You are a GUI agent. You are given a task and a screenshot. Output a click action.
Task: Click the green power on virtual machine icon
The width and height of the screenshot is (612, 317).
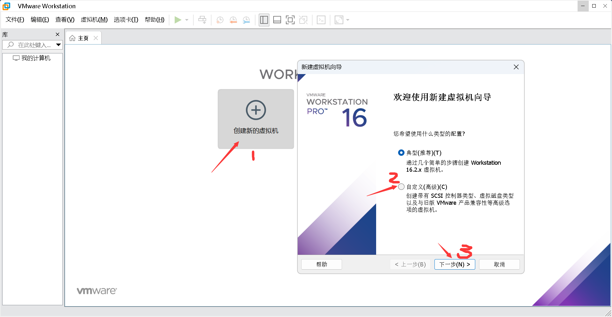[x=178, y=20]
